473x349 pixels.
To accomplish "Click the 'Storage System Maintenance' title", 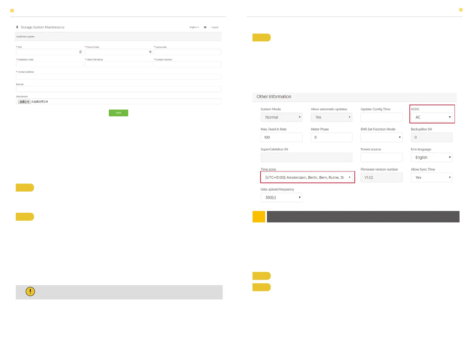I will tap(42, 27).
